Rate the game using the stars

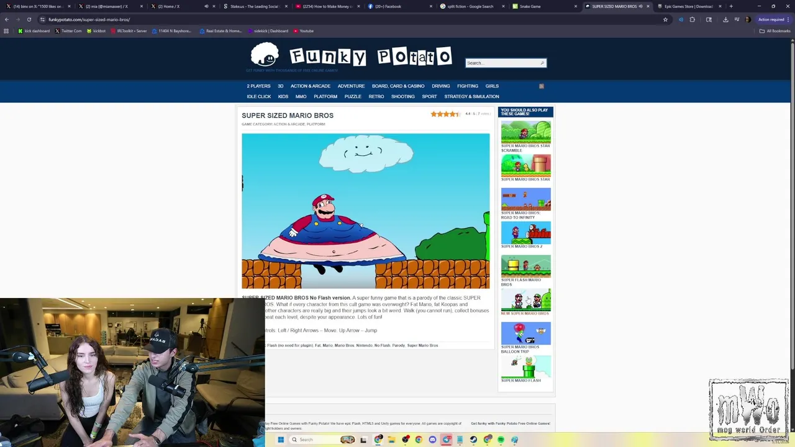pos(445,114)
